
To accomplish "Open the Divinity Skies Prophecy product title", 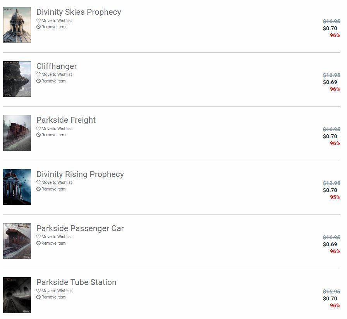I will 79,12.
